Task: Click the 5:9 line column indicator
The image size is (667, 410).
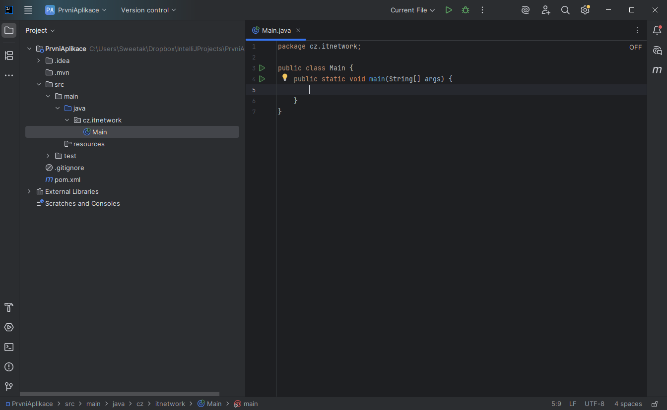Action: tap(556, 404)
